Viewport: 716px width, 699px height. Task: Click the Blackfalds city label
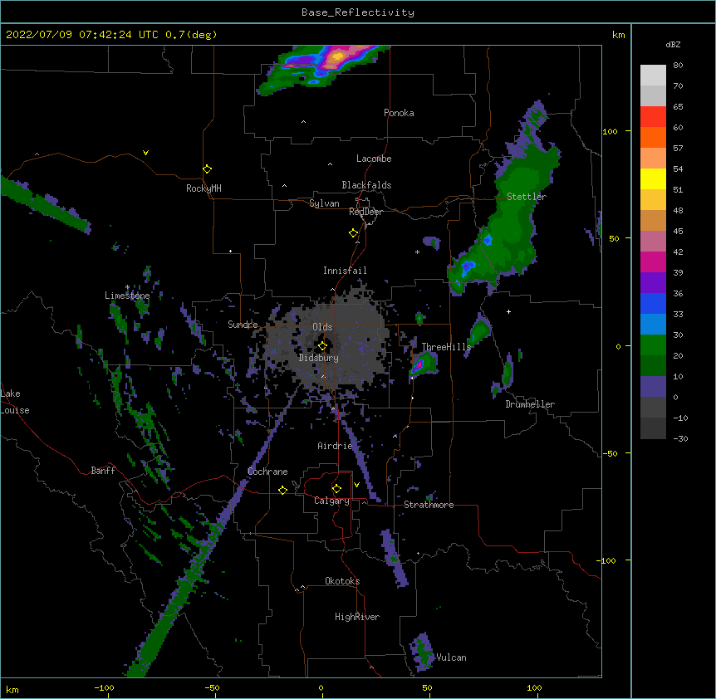pos(366,185)
